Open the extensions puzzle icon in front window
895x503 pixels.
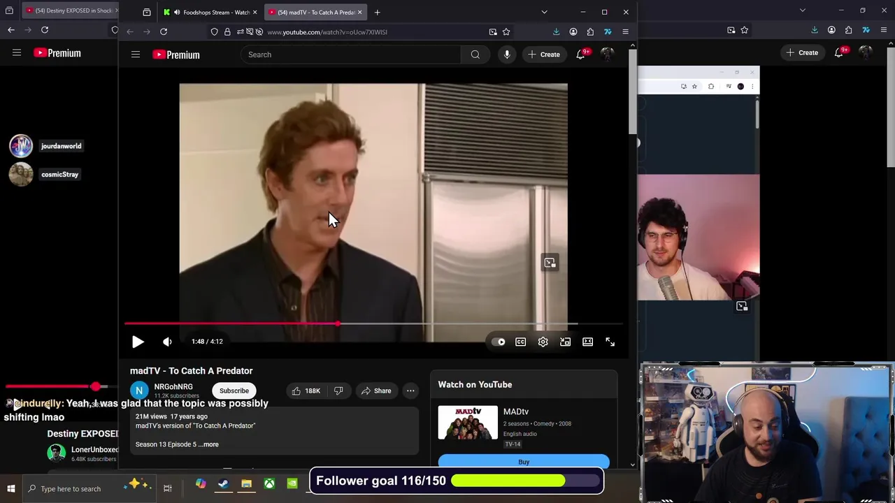[590, 31]
